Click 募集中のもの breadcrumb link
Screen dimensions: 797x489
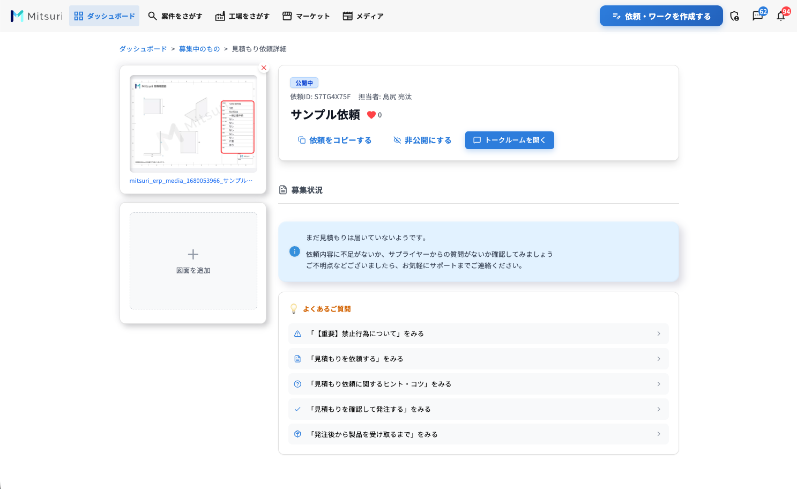coord(199,49)
